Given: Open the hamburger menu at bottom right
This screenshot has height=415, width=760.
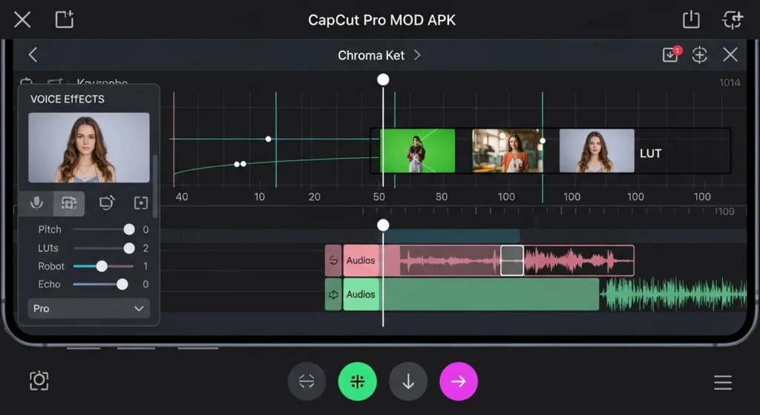Looking at the screenshot, I should pos(723,382).
